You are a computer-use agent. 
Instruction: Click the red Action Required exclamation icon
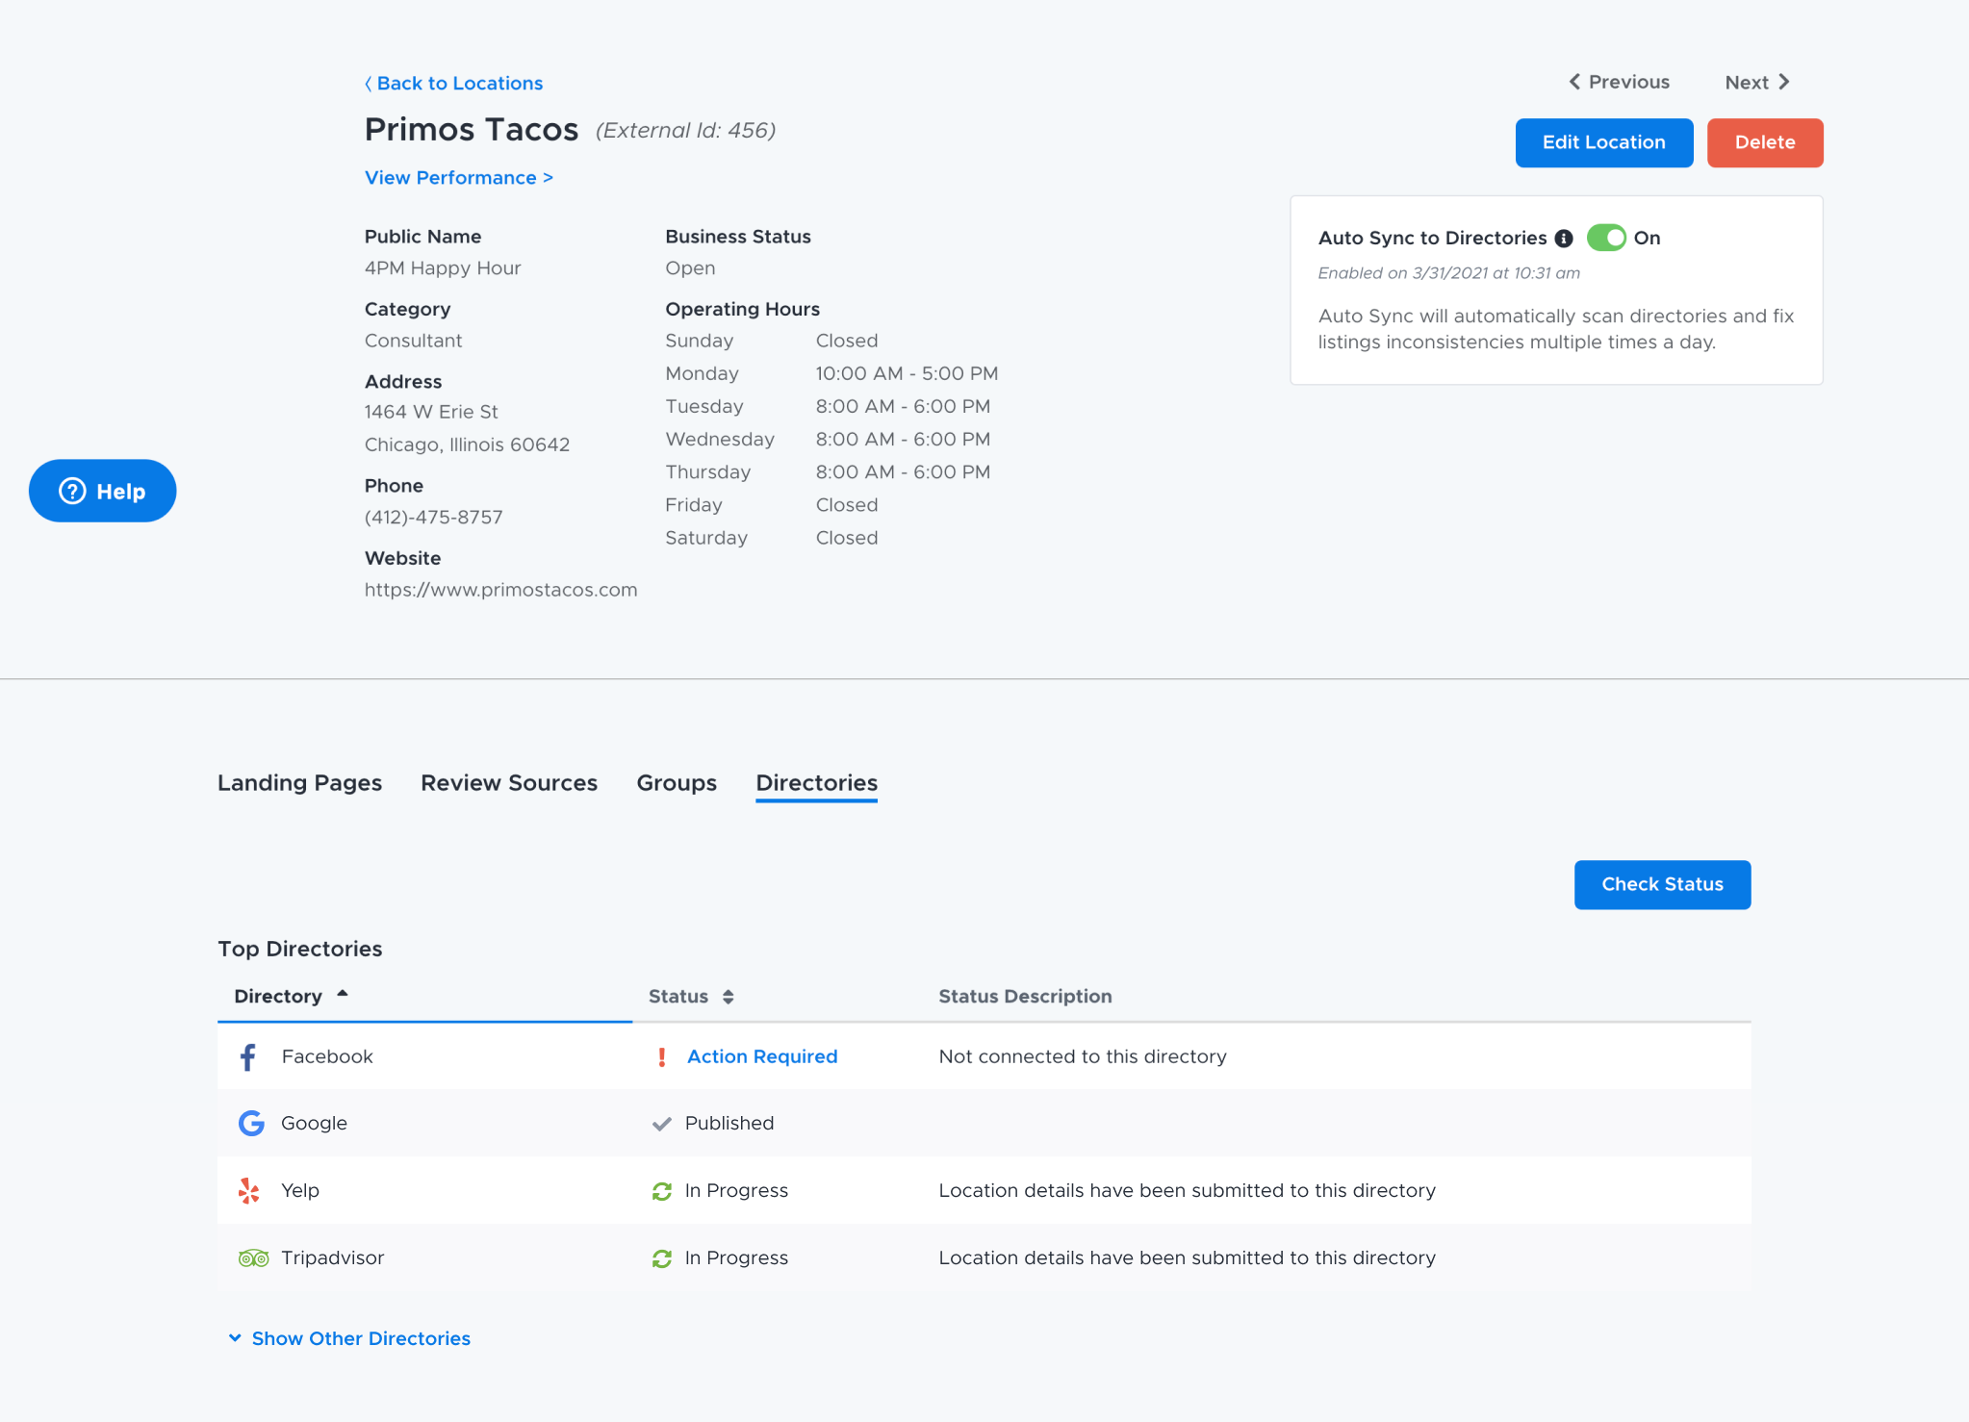pyautogui.click(x=661, y=1056)
